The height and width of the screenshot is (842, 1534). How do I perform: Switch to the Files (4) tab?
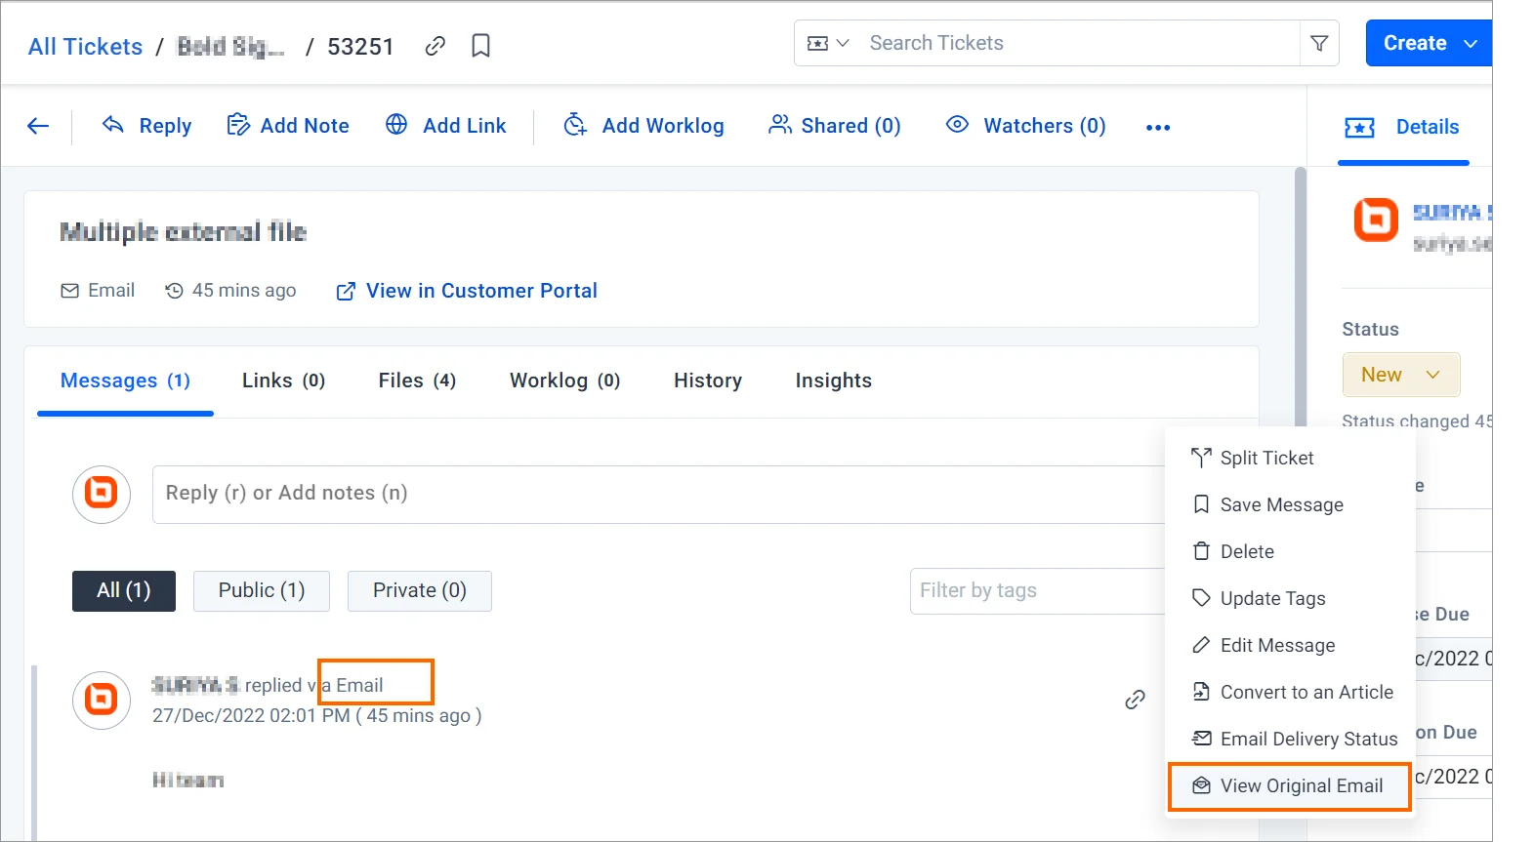click(x=417, y=381)
